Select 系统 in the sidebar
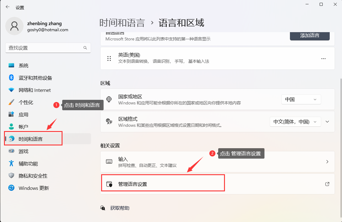 [24, 66]
